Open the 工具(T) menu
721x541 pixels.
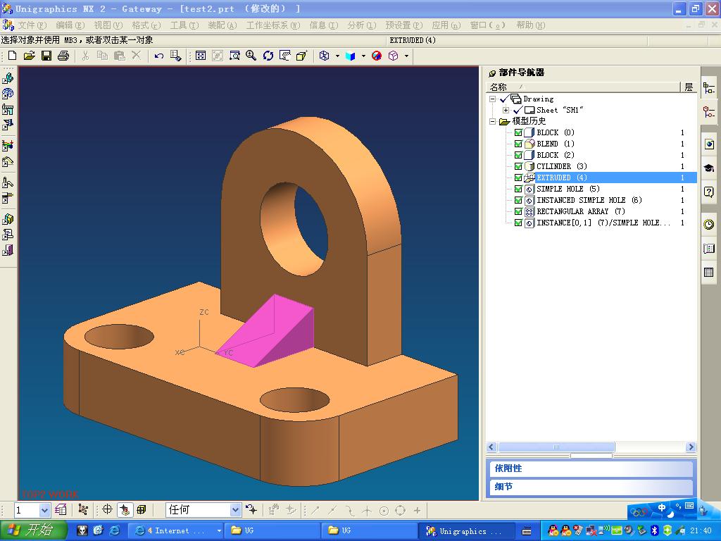[x=184, y=25]
